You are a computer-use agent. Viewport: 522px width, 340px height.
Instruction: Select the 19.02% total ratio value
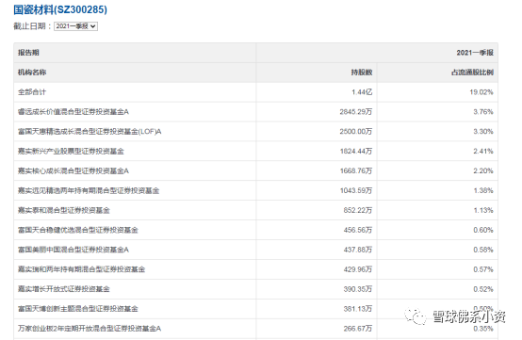pos(481,92)
